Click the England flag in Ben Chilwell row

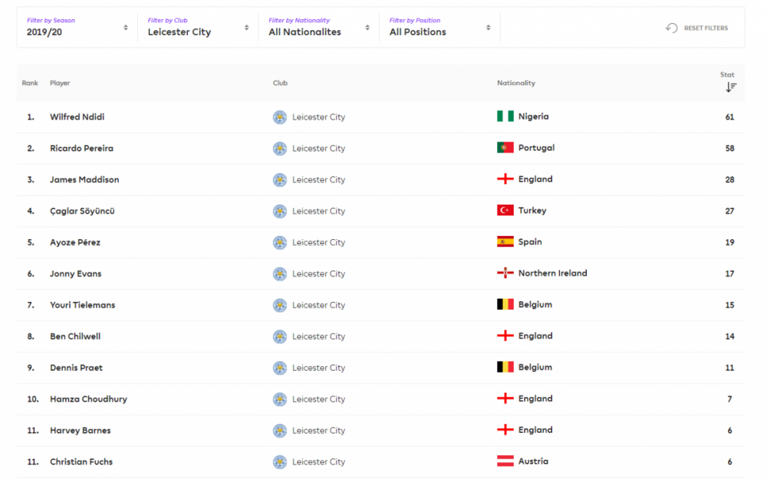[505, 336]
